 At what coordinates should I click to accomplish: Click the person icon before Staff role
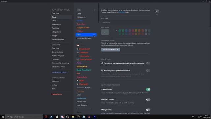[78, 81]
